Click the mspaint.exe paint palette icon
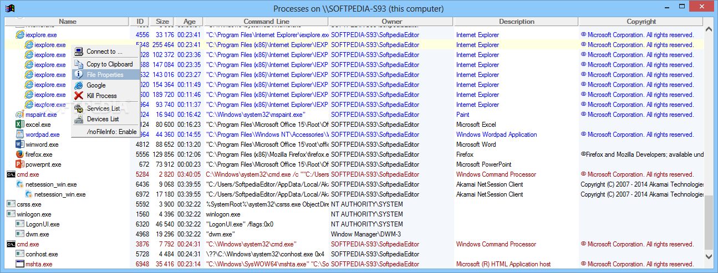This screenshot has height=273, width=718. tap(20, 115)
